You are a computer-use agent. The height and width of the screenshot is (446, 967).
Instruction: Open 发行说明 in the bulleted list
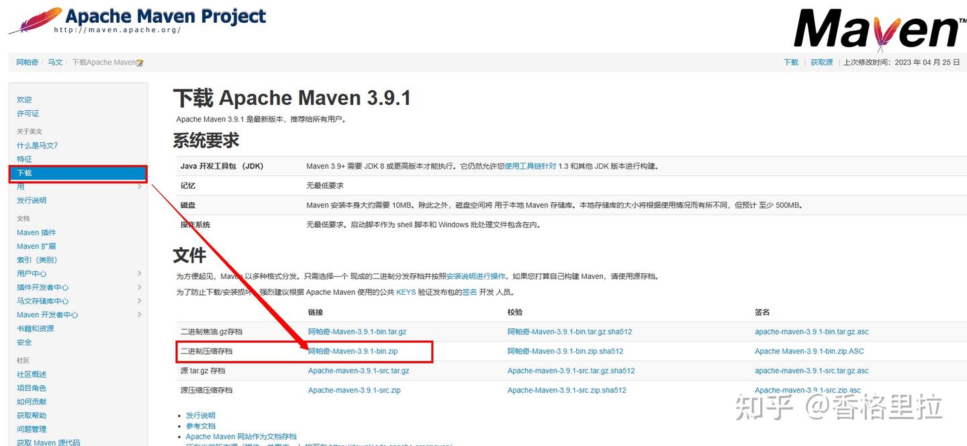tap(201, 416)
